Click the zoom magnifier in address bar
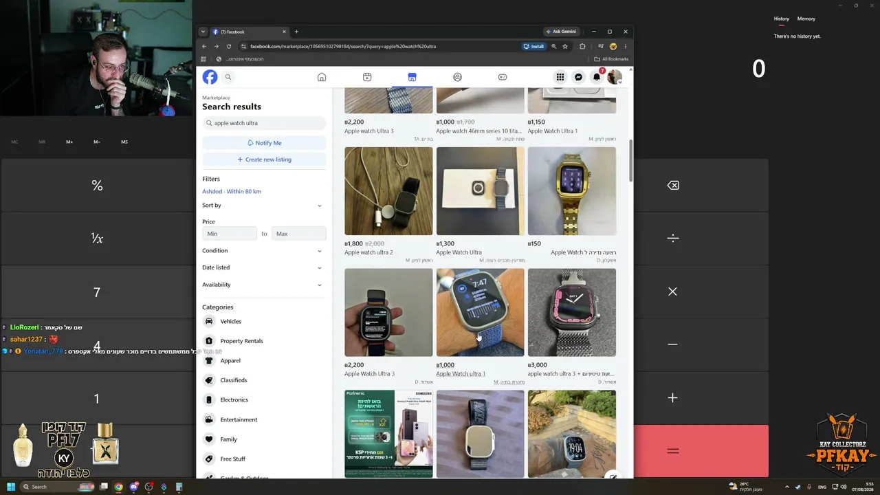The width and height of the screenshot is (880, 495). click(x=553, y=46)
